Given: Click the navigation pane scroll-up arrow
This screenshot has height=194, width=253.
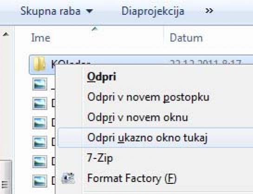Looking at the screenshot, I should (6, 34).
